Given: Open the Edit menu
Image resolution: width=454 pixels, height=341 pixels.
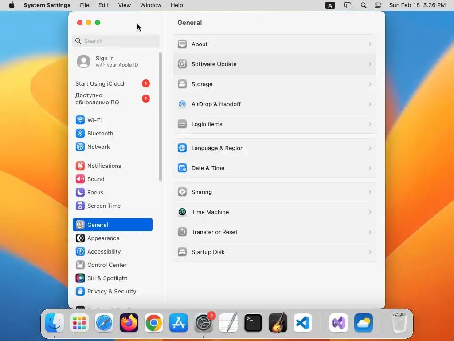Looking at the screenshot, I should click(x=103, y=5).
